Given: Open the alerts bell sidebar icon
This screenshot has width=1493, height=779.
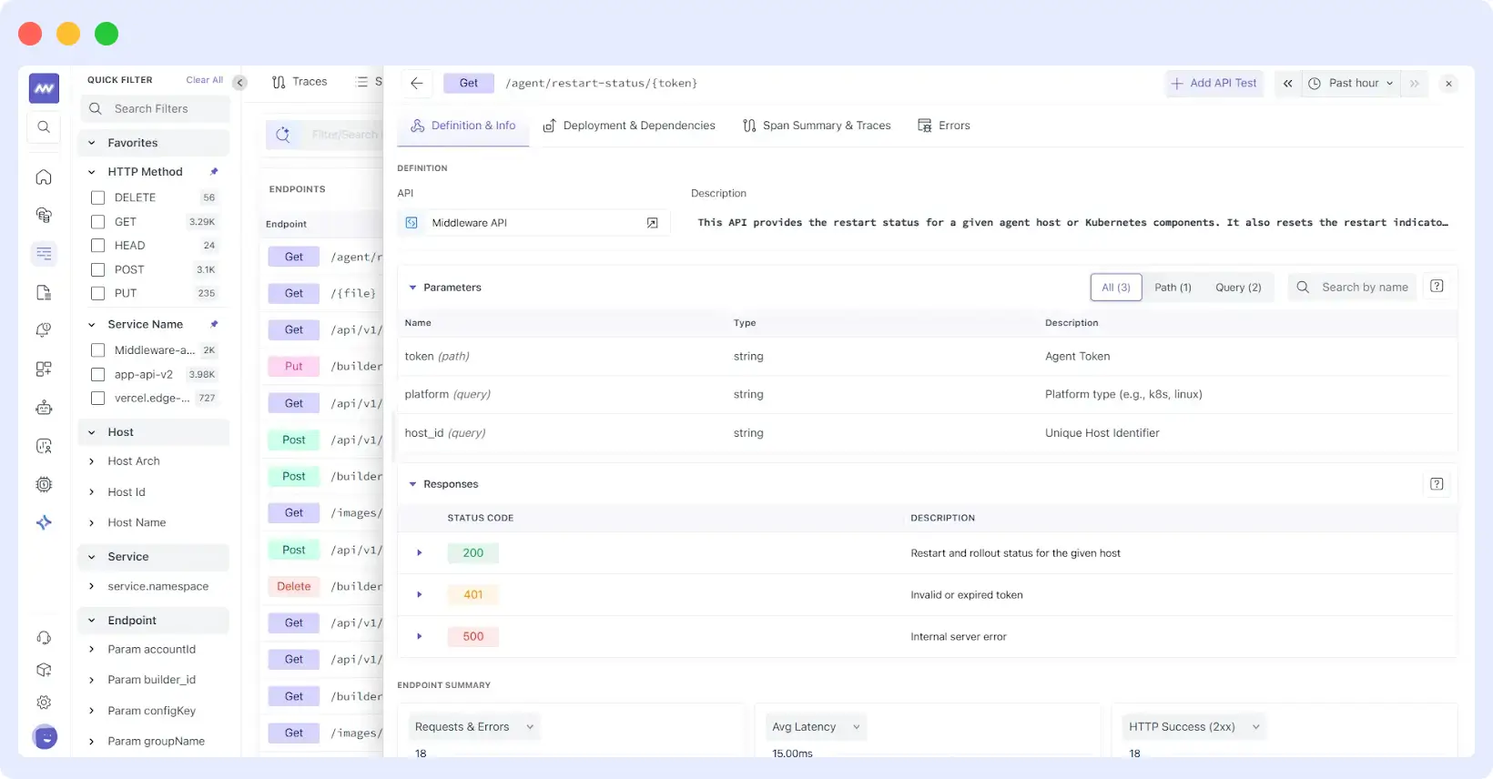Looking at the screenshot, I should coord(44,330).
